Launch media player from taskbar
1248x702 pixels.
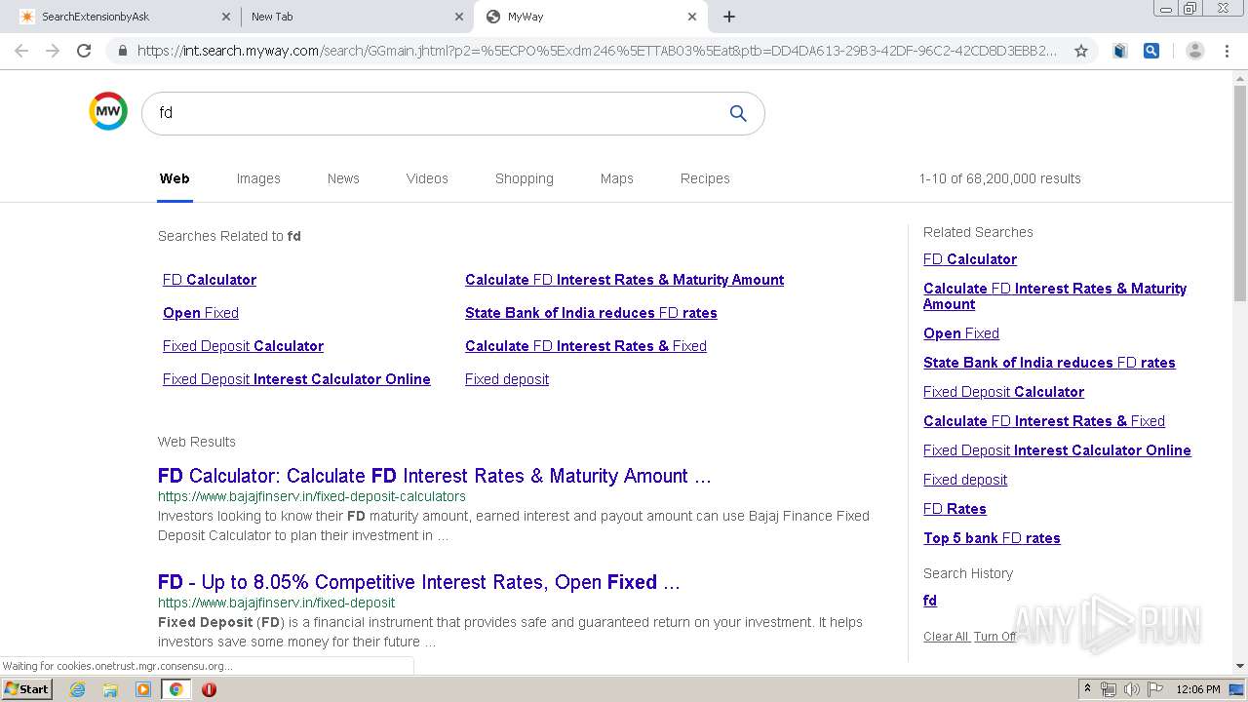tap(143, 689)
